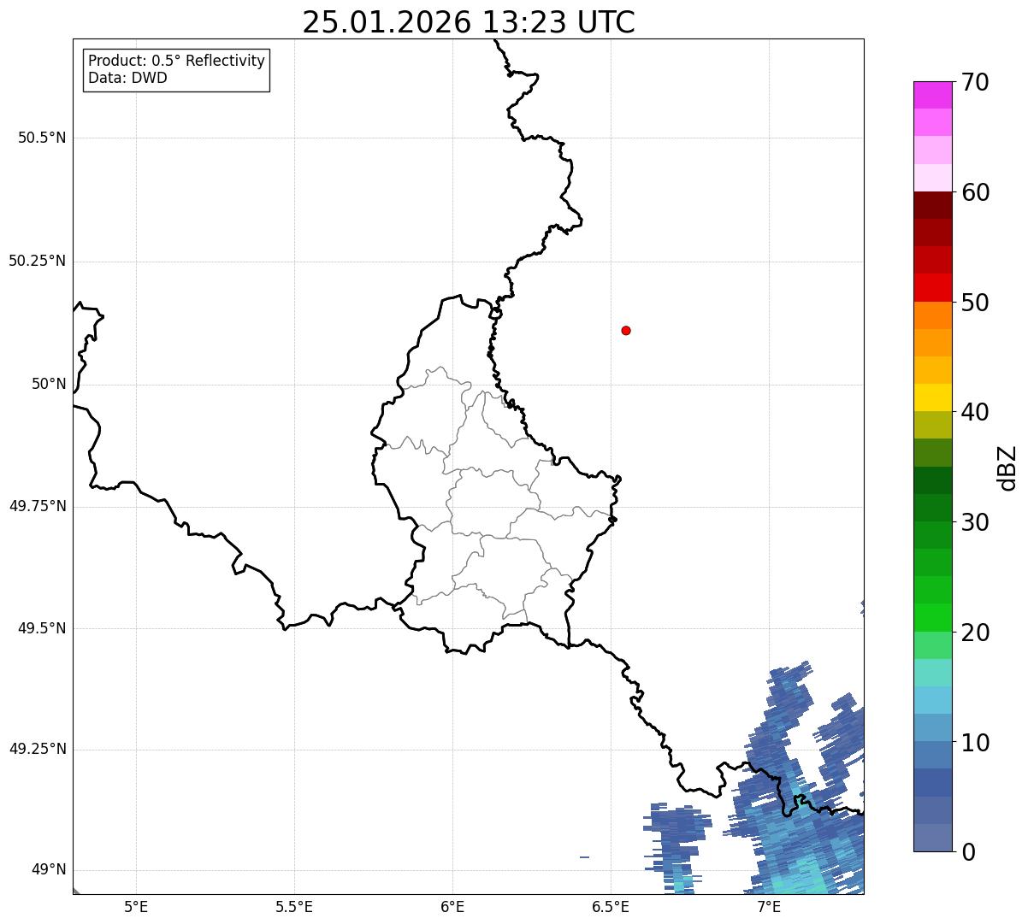The height and width of the screenshot is (924, 1028).
Task: Click the dark maroon colorbar segment below 60
Action: (932, 205)
